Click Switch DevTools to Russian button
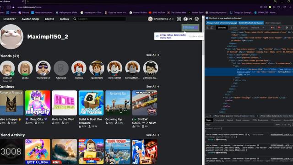 coord(251,23)
